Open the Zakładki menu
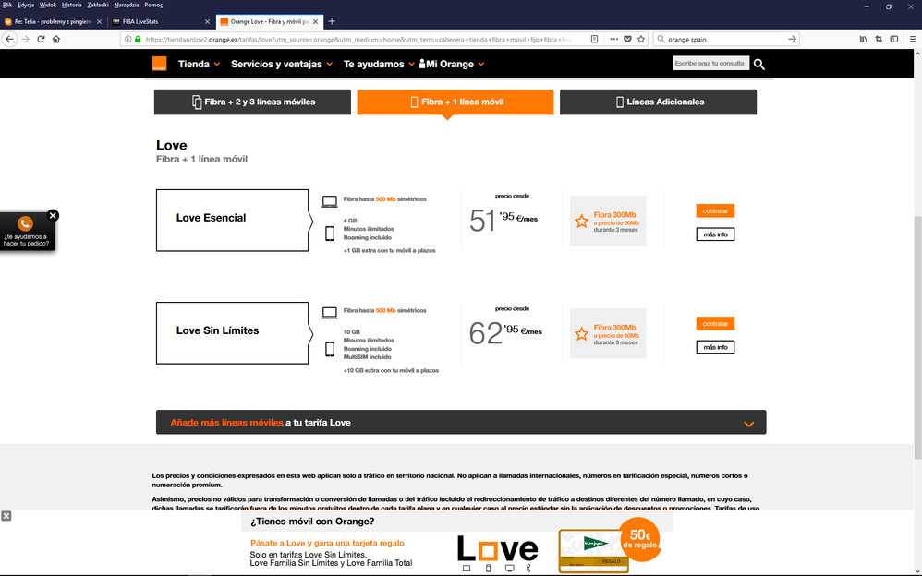The width and height of the screenshot is (922, 576). pos(98,5)
